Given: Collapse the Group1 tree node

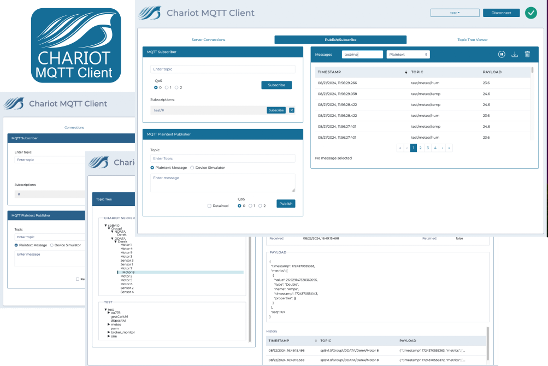Looking at the screenshot, I should (x=109, y=228).
